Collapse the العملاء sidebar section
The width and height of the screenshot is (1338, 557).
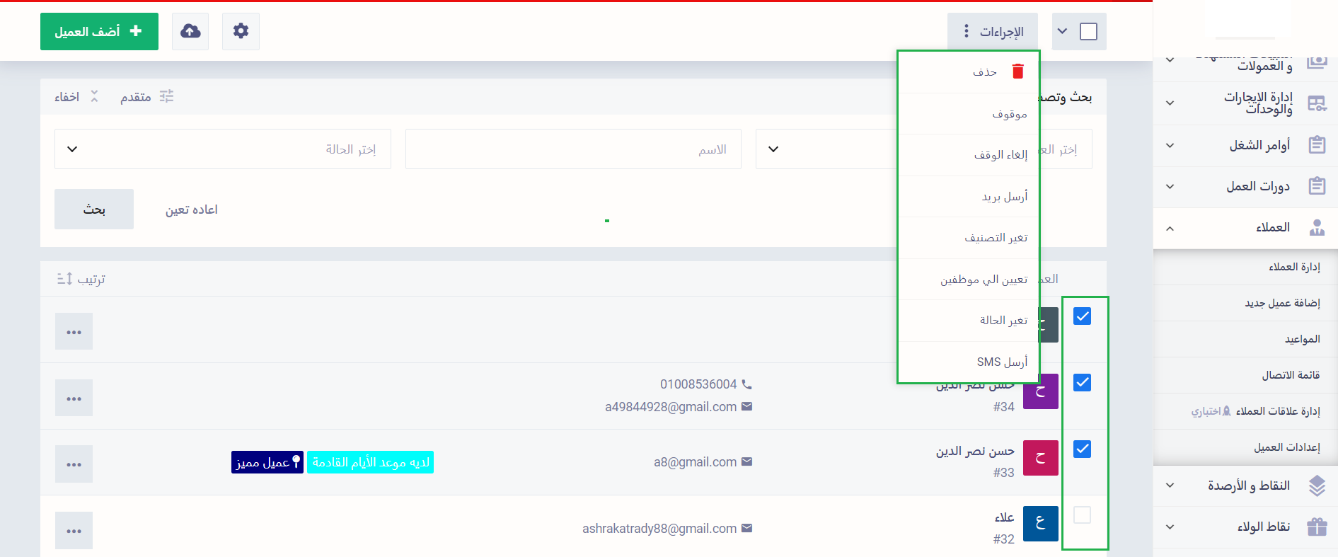[x=1170, y=228]
